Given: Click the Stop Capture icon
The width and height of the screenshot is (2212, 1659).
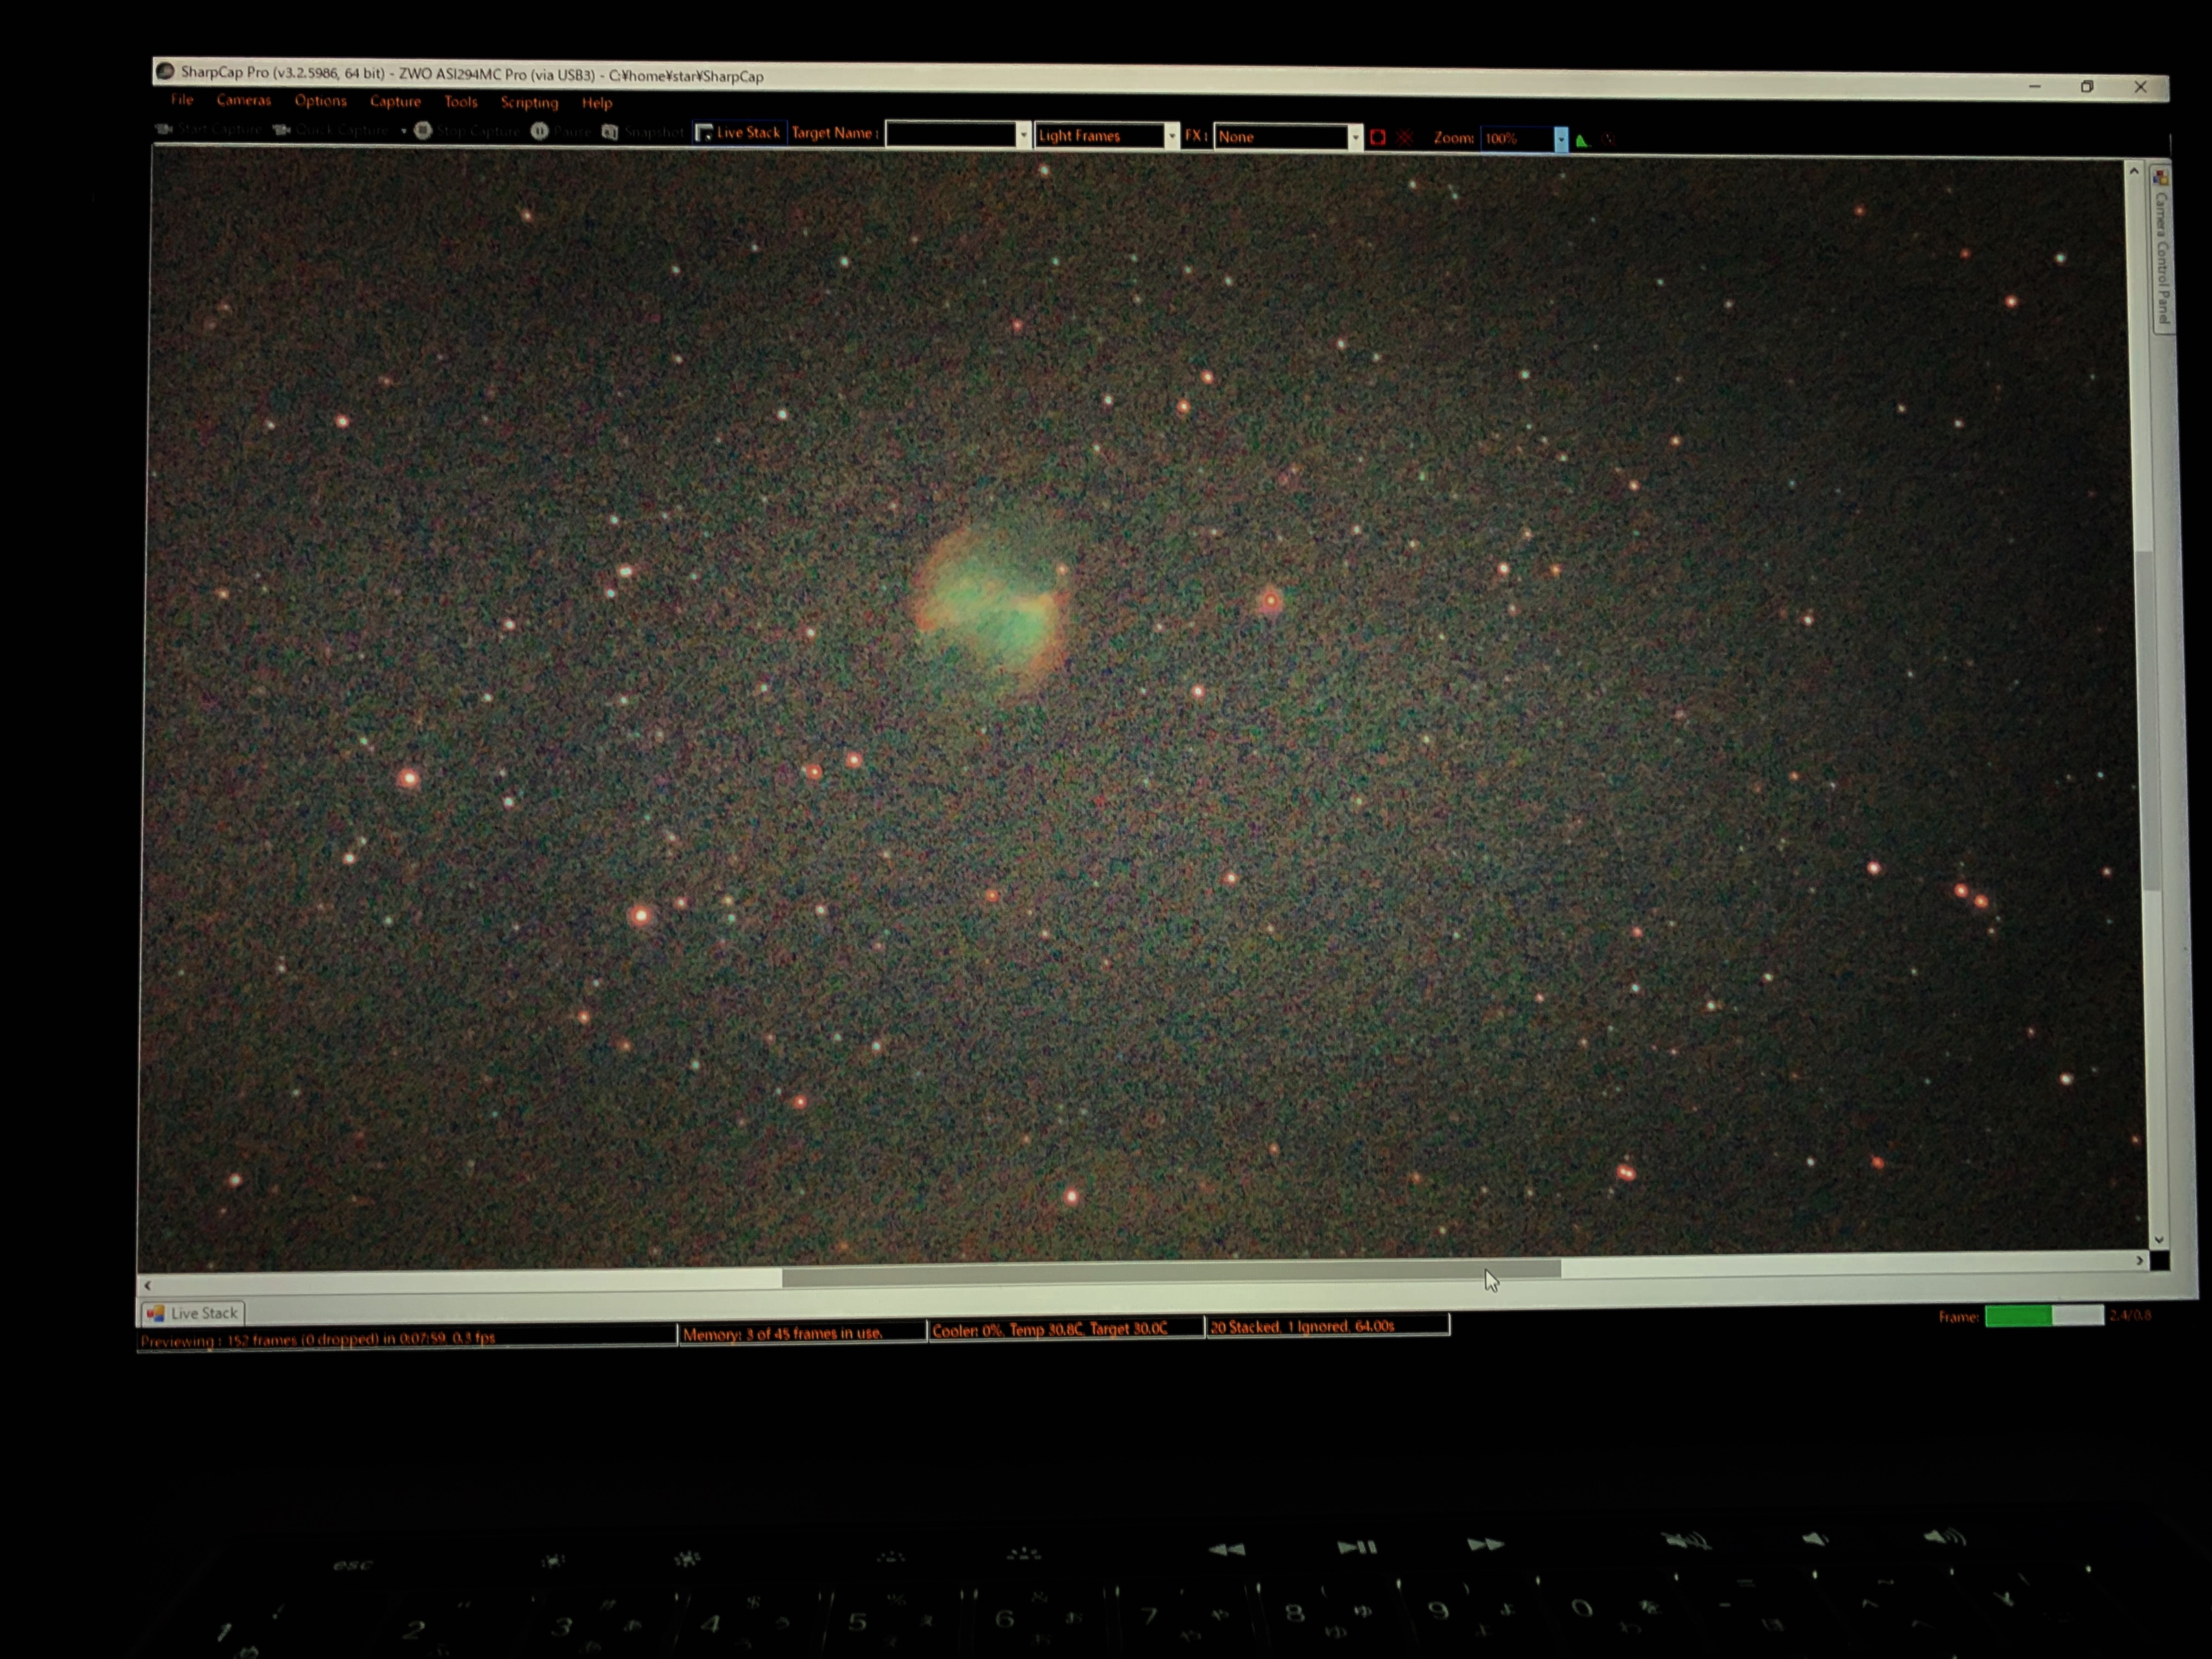Looking at the screenshot, I should 423,130.
